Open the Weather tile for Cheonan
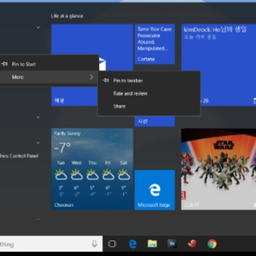Image resolution: width=256 pixels, height=256 pixels. tap(92, 169)
